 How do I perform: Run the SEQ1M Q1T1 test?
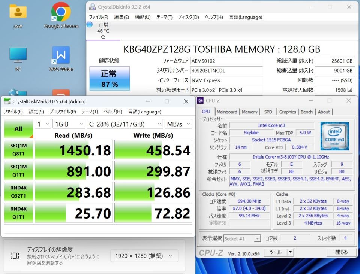tap(19, 171)
